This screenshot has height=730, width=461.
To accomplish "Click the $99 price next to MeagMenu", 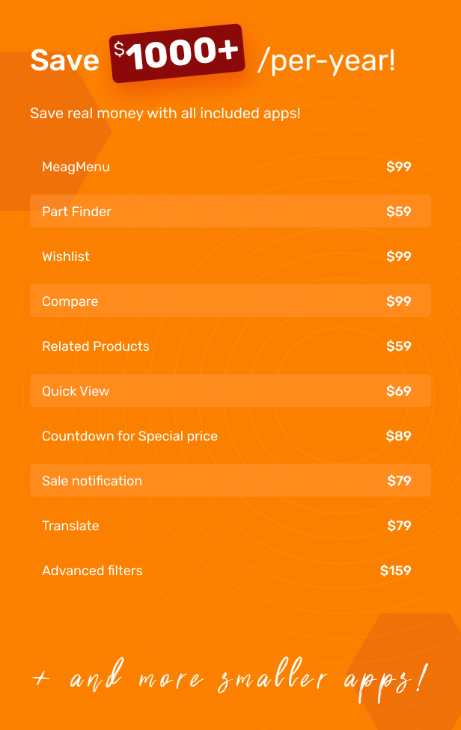I will point(399,166).
